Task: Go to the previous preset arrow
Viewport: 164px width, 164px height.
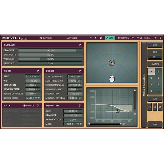Action: [x=91, y=38]
